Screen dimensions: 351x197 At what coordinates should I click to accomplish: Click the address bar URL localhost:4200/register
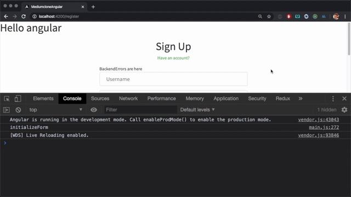[x=59, y=16]
